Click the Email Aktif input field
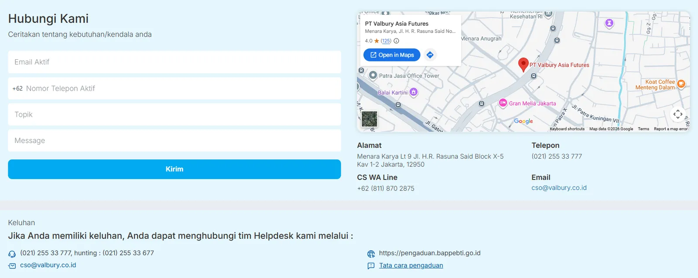Image resolution: width=698 pixels, height=278 pixels. 174,62
